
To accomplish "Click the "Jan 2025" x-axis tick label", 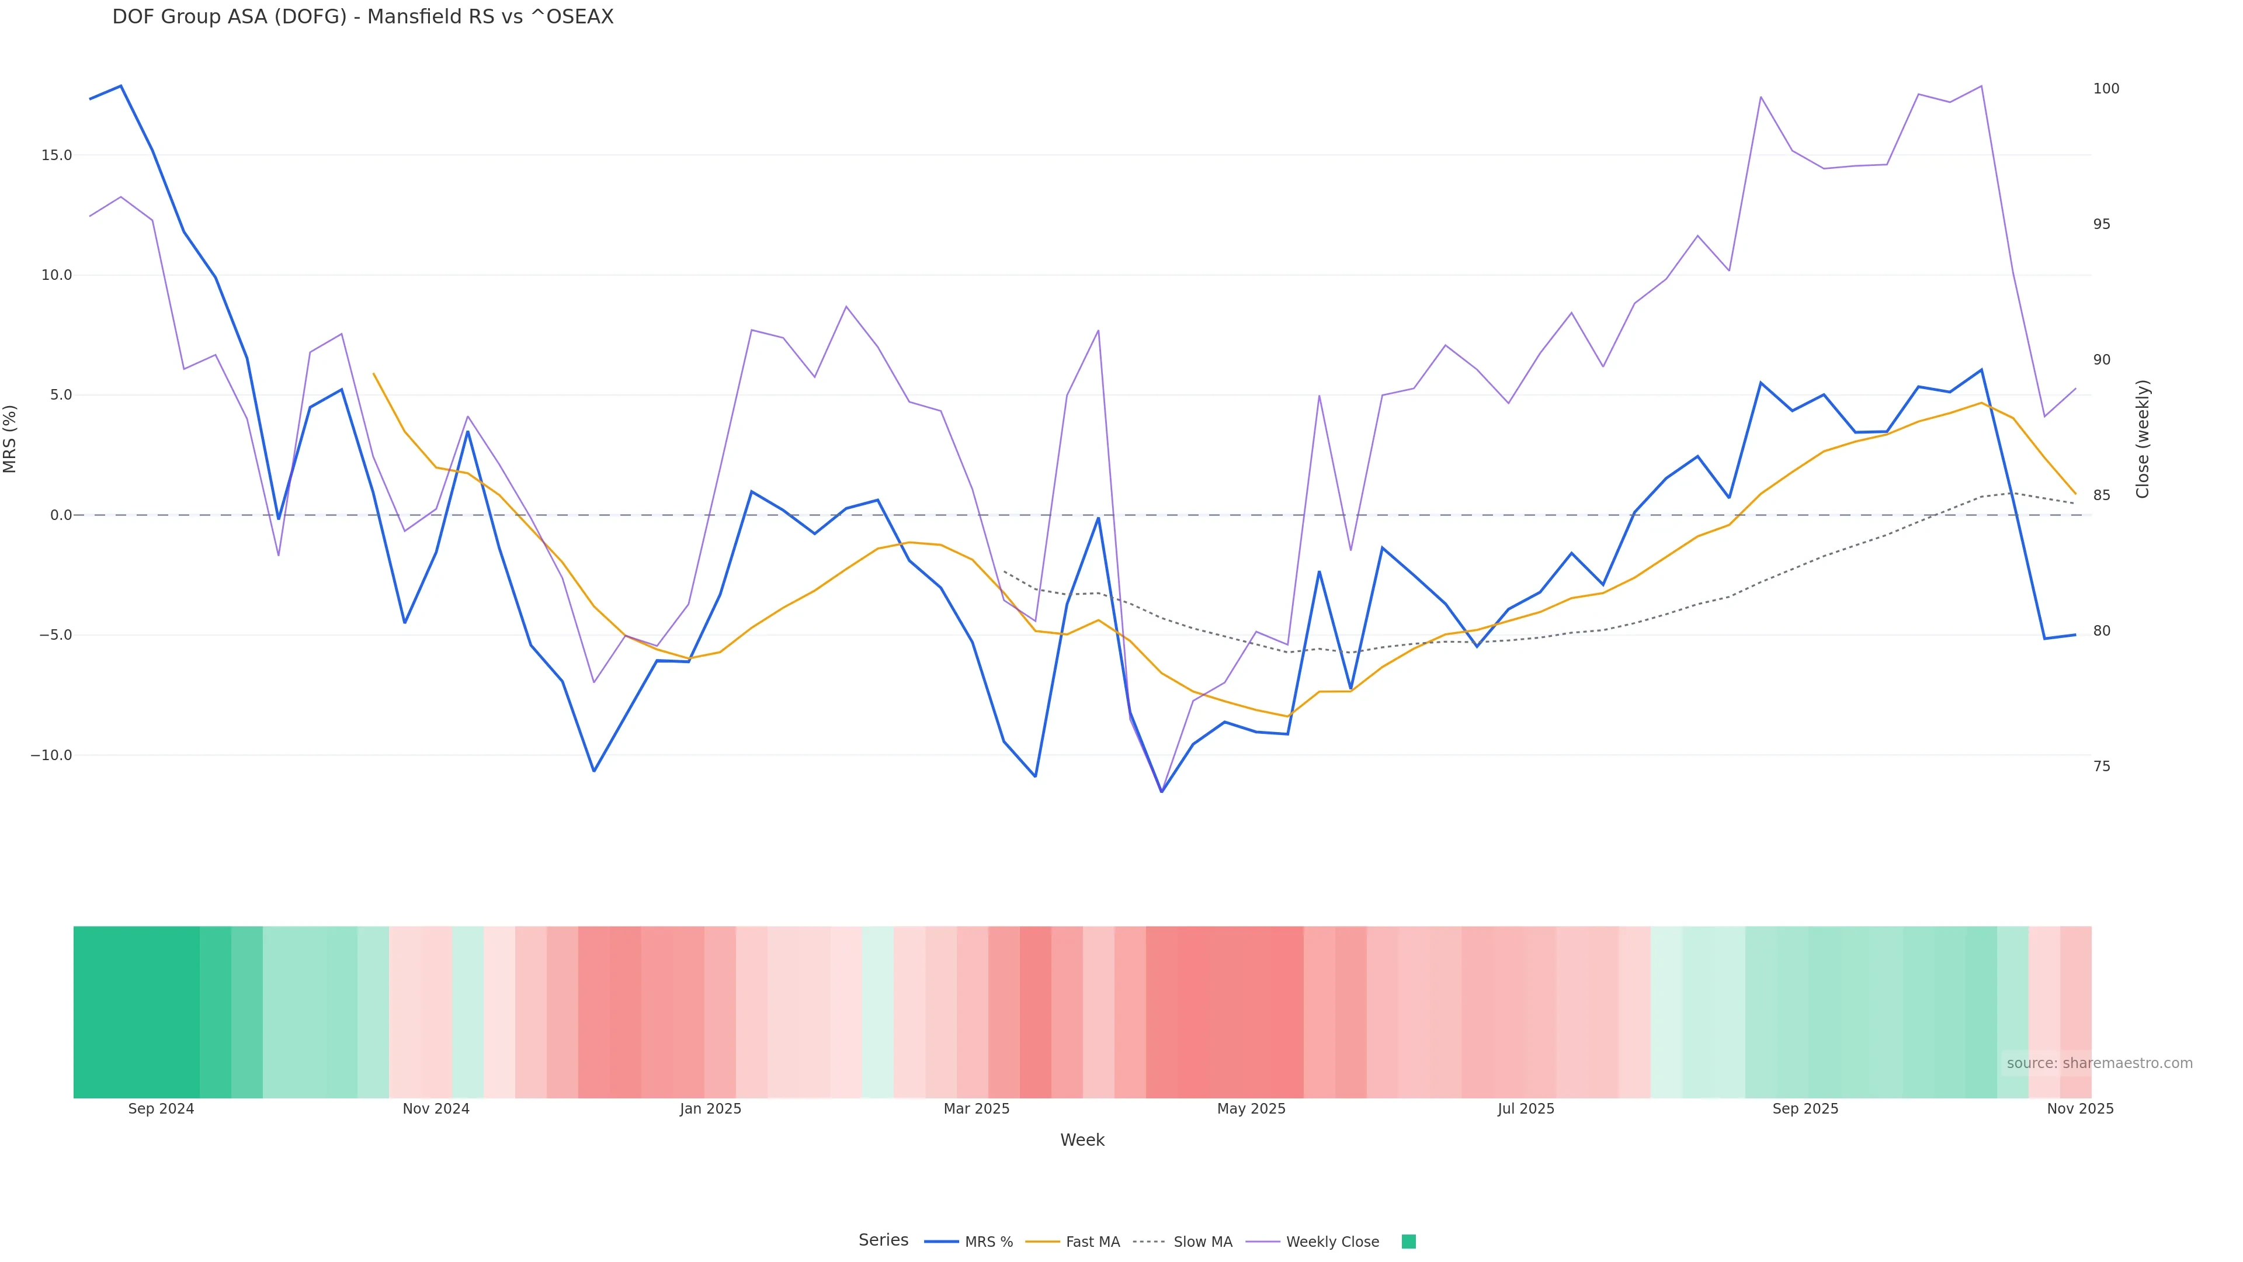I will 710,1109.
